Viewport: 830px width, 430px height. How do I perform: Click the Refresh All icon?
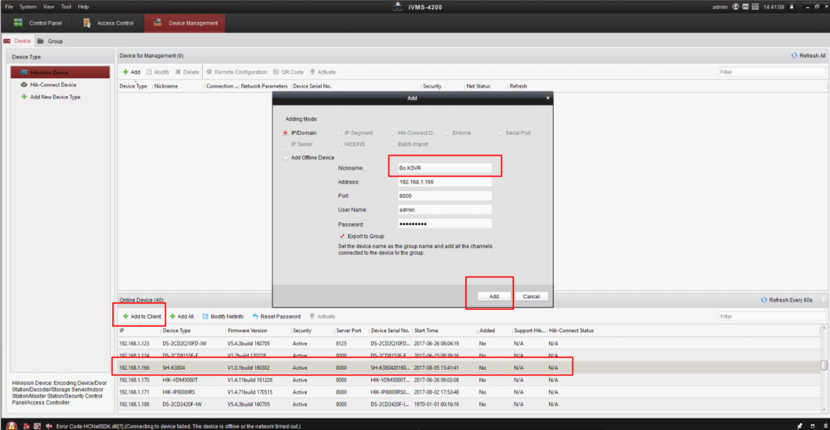tap(794, 56)
